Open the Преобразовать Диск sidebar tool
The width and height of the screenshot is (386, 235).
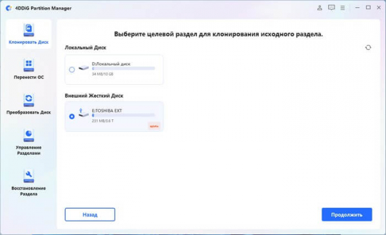click(28, 104)
